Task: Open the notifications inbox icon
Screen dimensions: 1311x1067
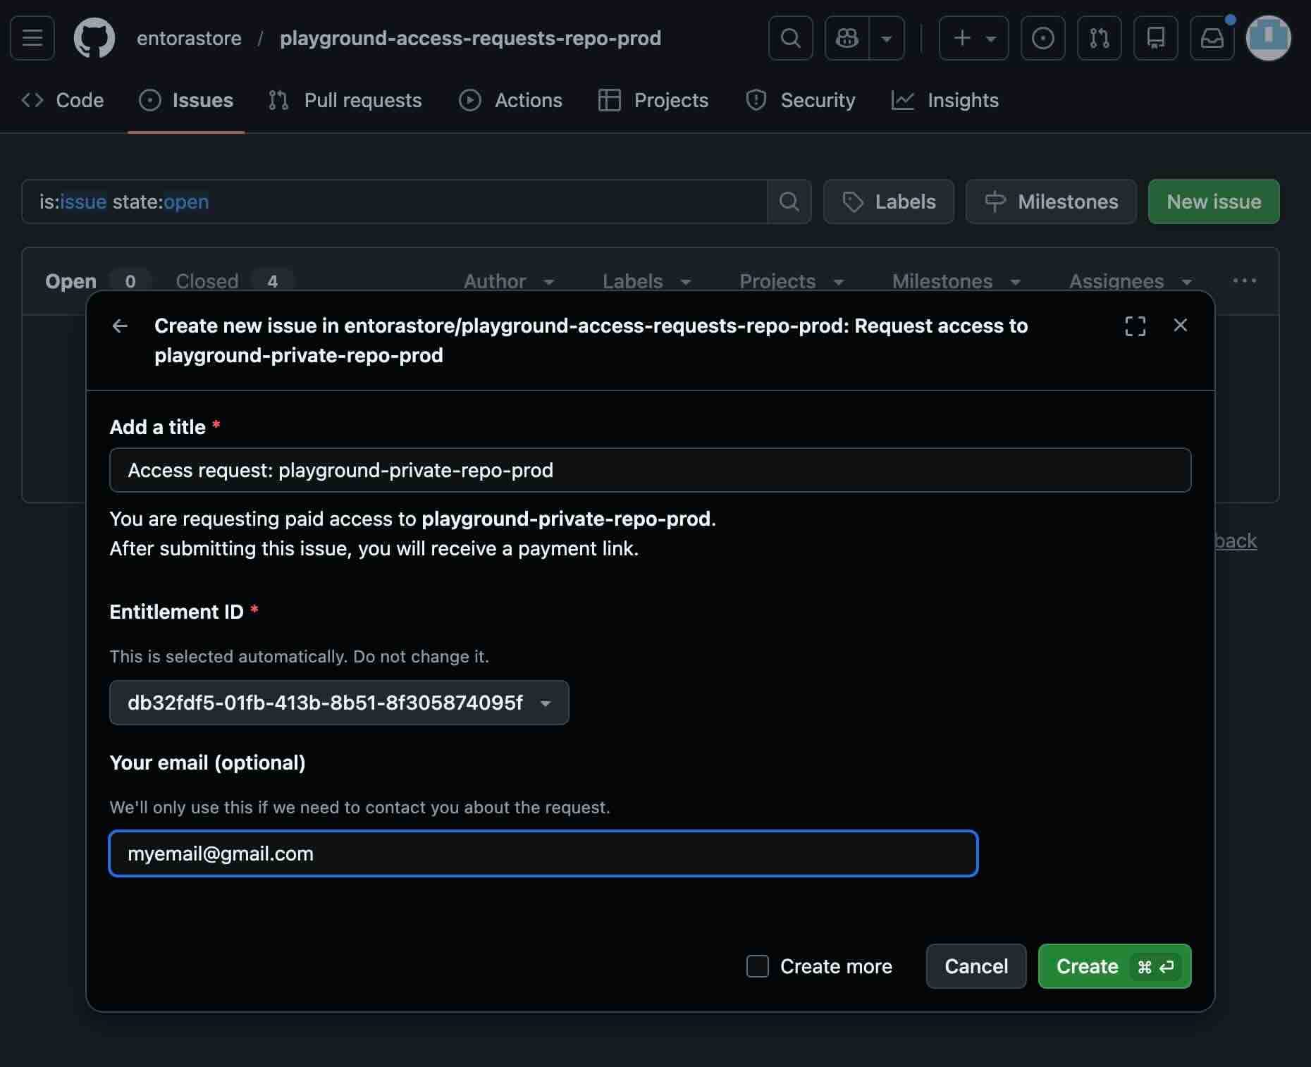Action: pyautogui.click(x=1212, y=37)
